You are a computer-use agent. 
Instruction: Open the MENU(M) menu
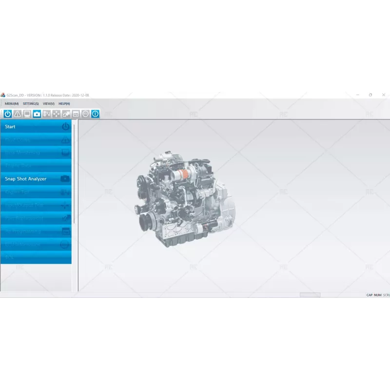[x=11, y=104]
